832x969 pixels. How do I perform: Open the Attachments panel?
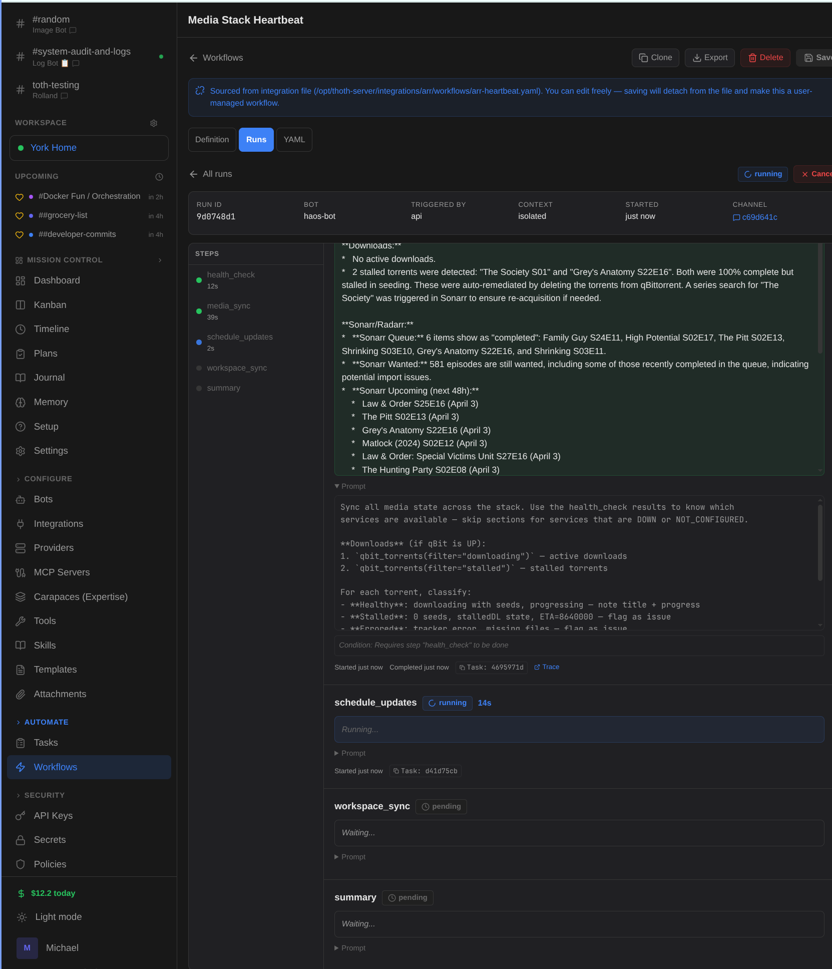coord(60,694)
